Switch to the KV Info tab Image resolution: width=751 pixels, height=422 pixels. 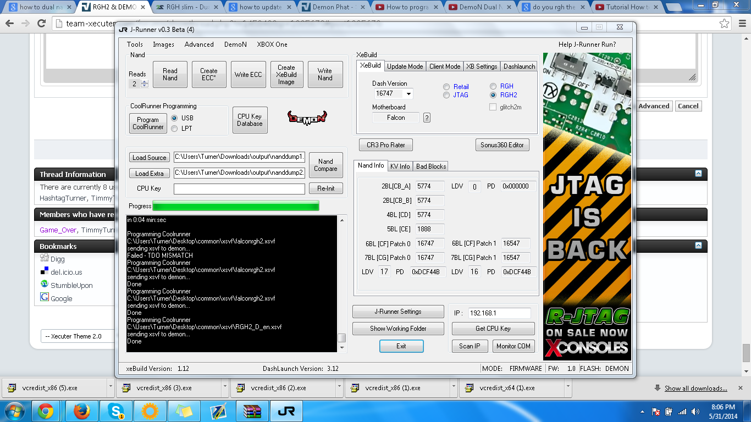(400, 166)
